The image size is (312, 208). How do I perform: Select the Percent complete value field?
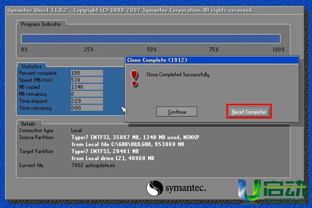click(86, 73)
